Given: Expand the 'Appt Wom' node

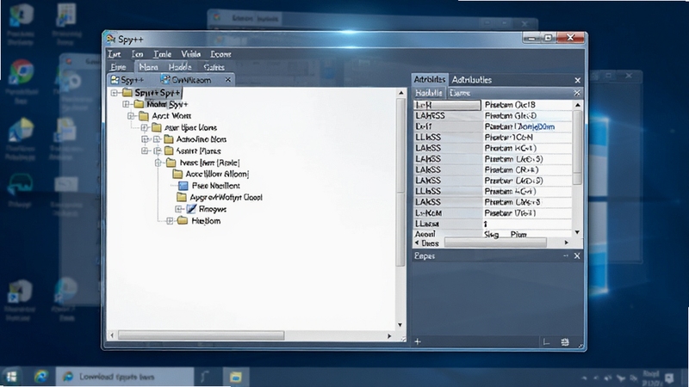Looking at the screenshot, I should point(131,116).
